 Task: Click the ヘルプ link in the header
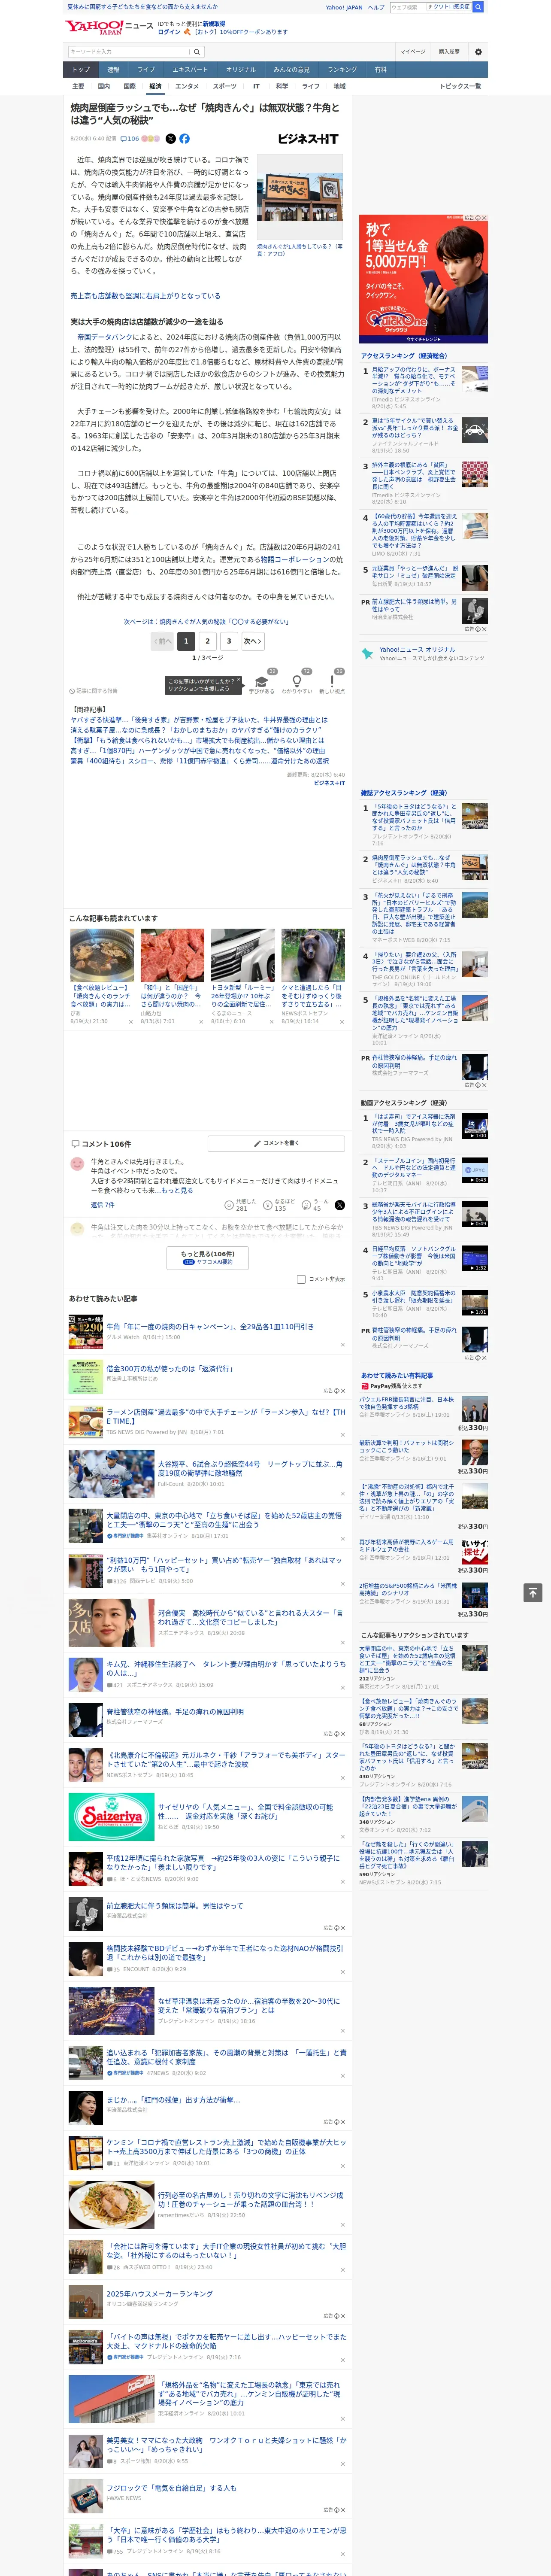(376, 7)
